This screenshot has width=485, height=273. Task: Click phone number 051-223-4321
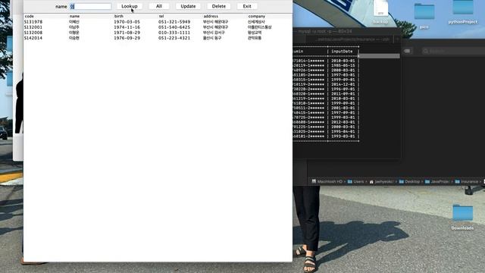coord(174,38)
